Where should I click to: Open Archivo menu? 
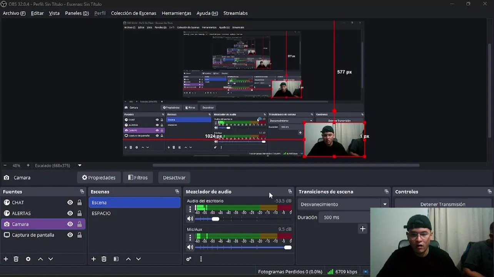click(x=14, y=13)
